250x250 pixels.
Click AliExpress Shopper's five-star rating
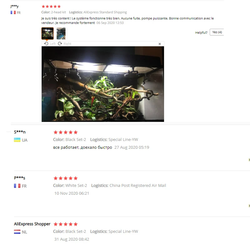(x=66, y=224)
